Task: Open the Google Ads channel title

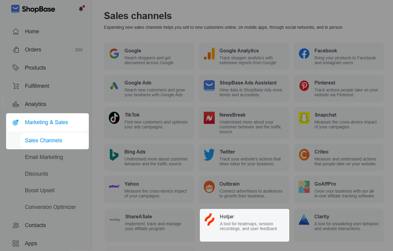Action: tap(138, 83)
